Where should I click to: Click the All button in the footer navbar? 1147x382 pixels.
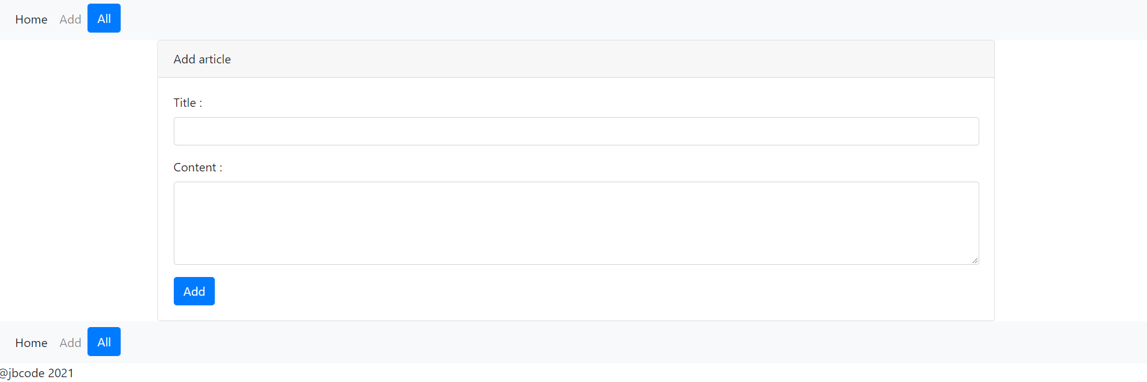pos(103,342)
